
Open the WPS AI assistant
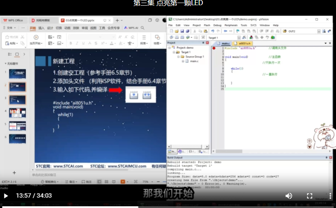click(131, 28)
